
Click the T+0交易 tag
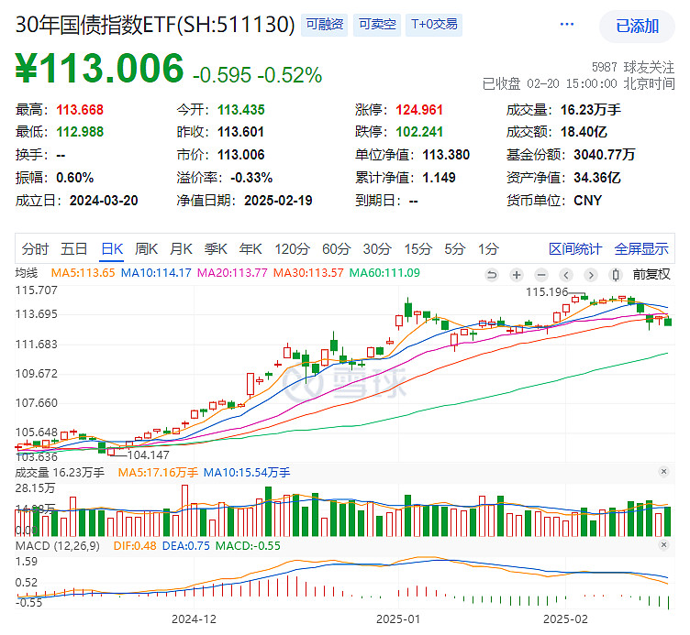[x=434, y=25]
